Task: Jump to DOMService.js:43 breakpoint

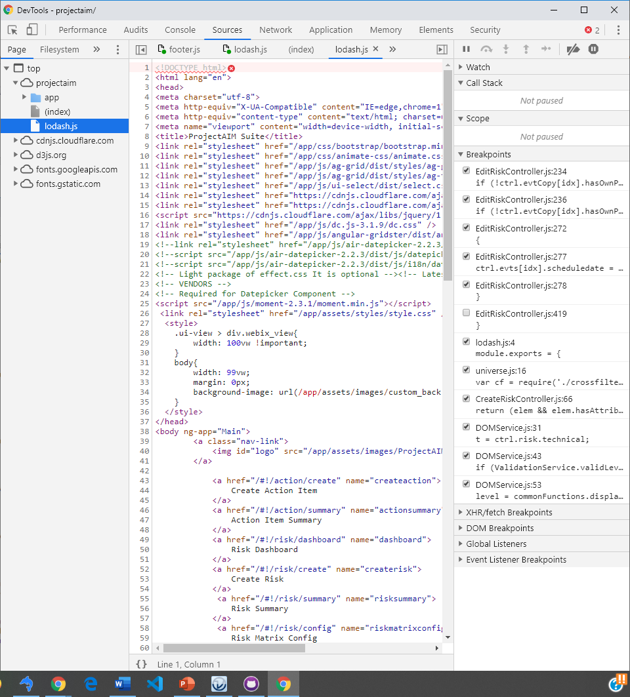Action: point(508,456)
